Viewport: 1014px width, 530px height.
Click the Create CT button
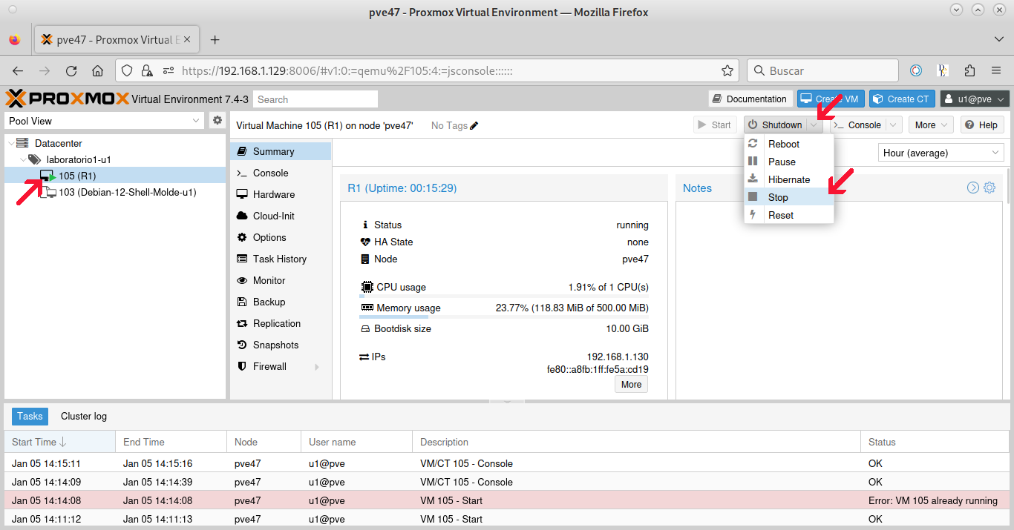click(901, 99)
